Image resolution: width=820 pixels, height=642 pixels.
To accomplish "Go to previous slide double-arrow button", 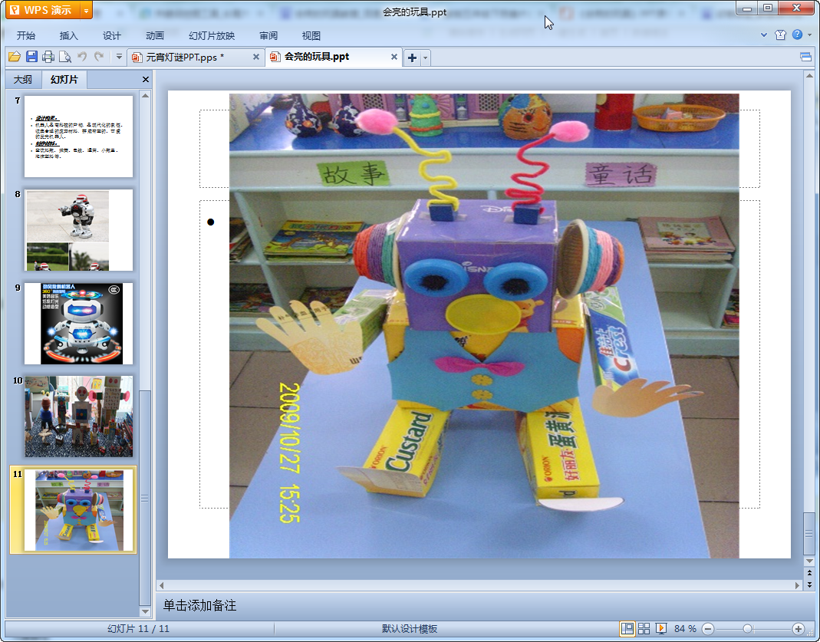I will 809,573.
